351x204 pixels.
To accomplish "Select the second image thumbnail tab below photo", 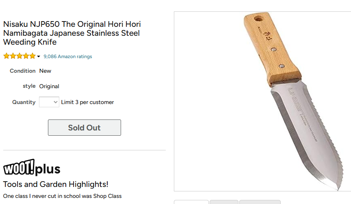I will [224, 202].
